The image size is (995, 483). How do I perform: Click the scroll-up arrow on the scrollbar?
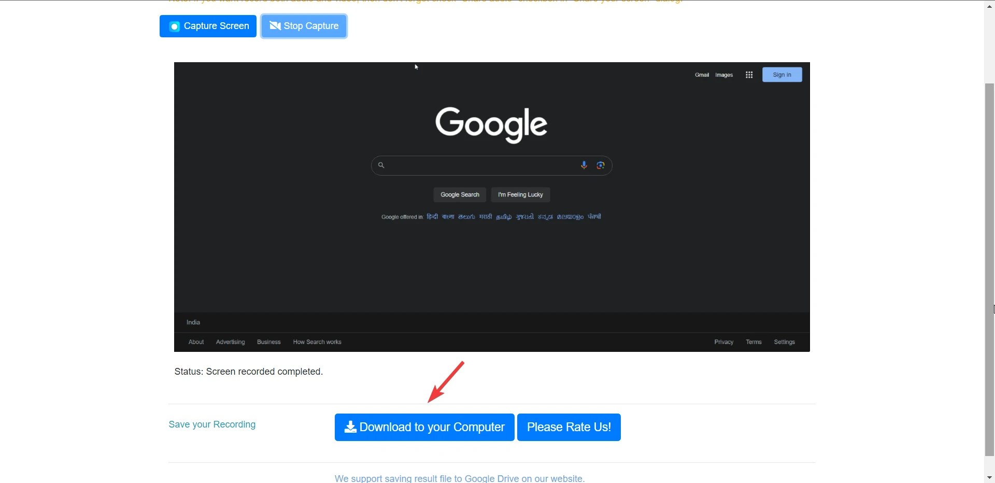(x=989, y=6)
